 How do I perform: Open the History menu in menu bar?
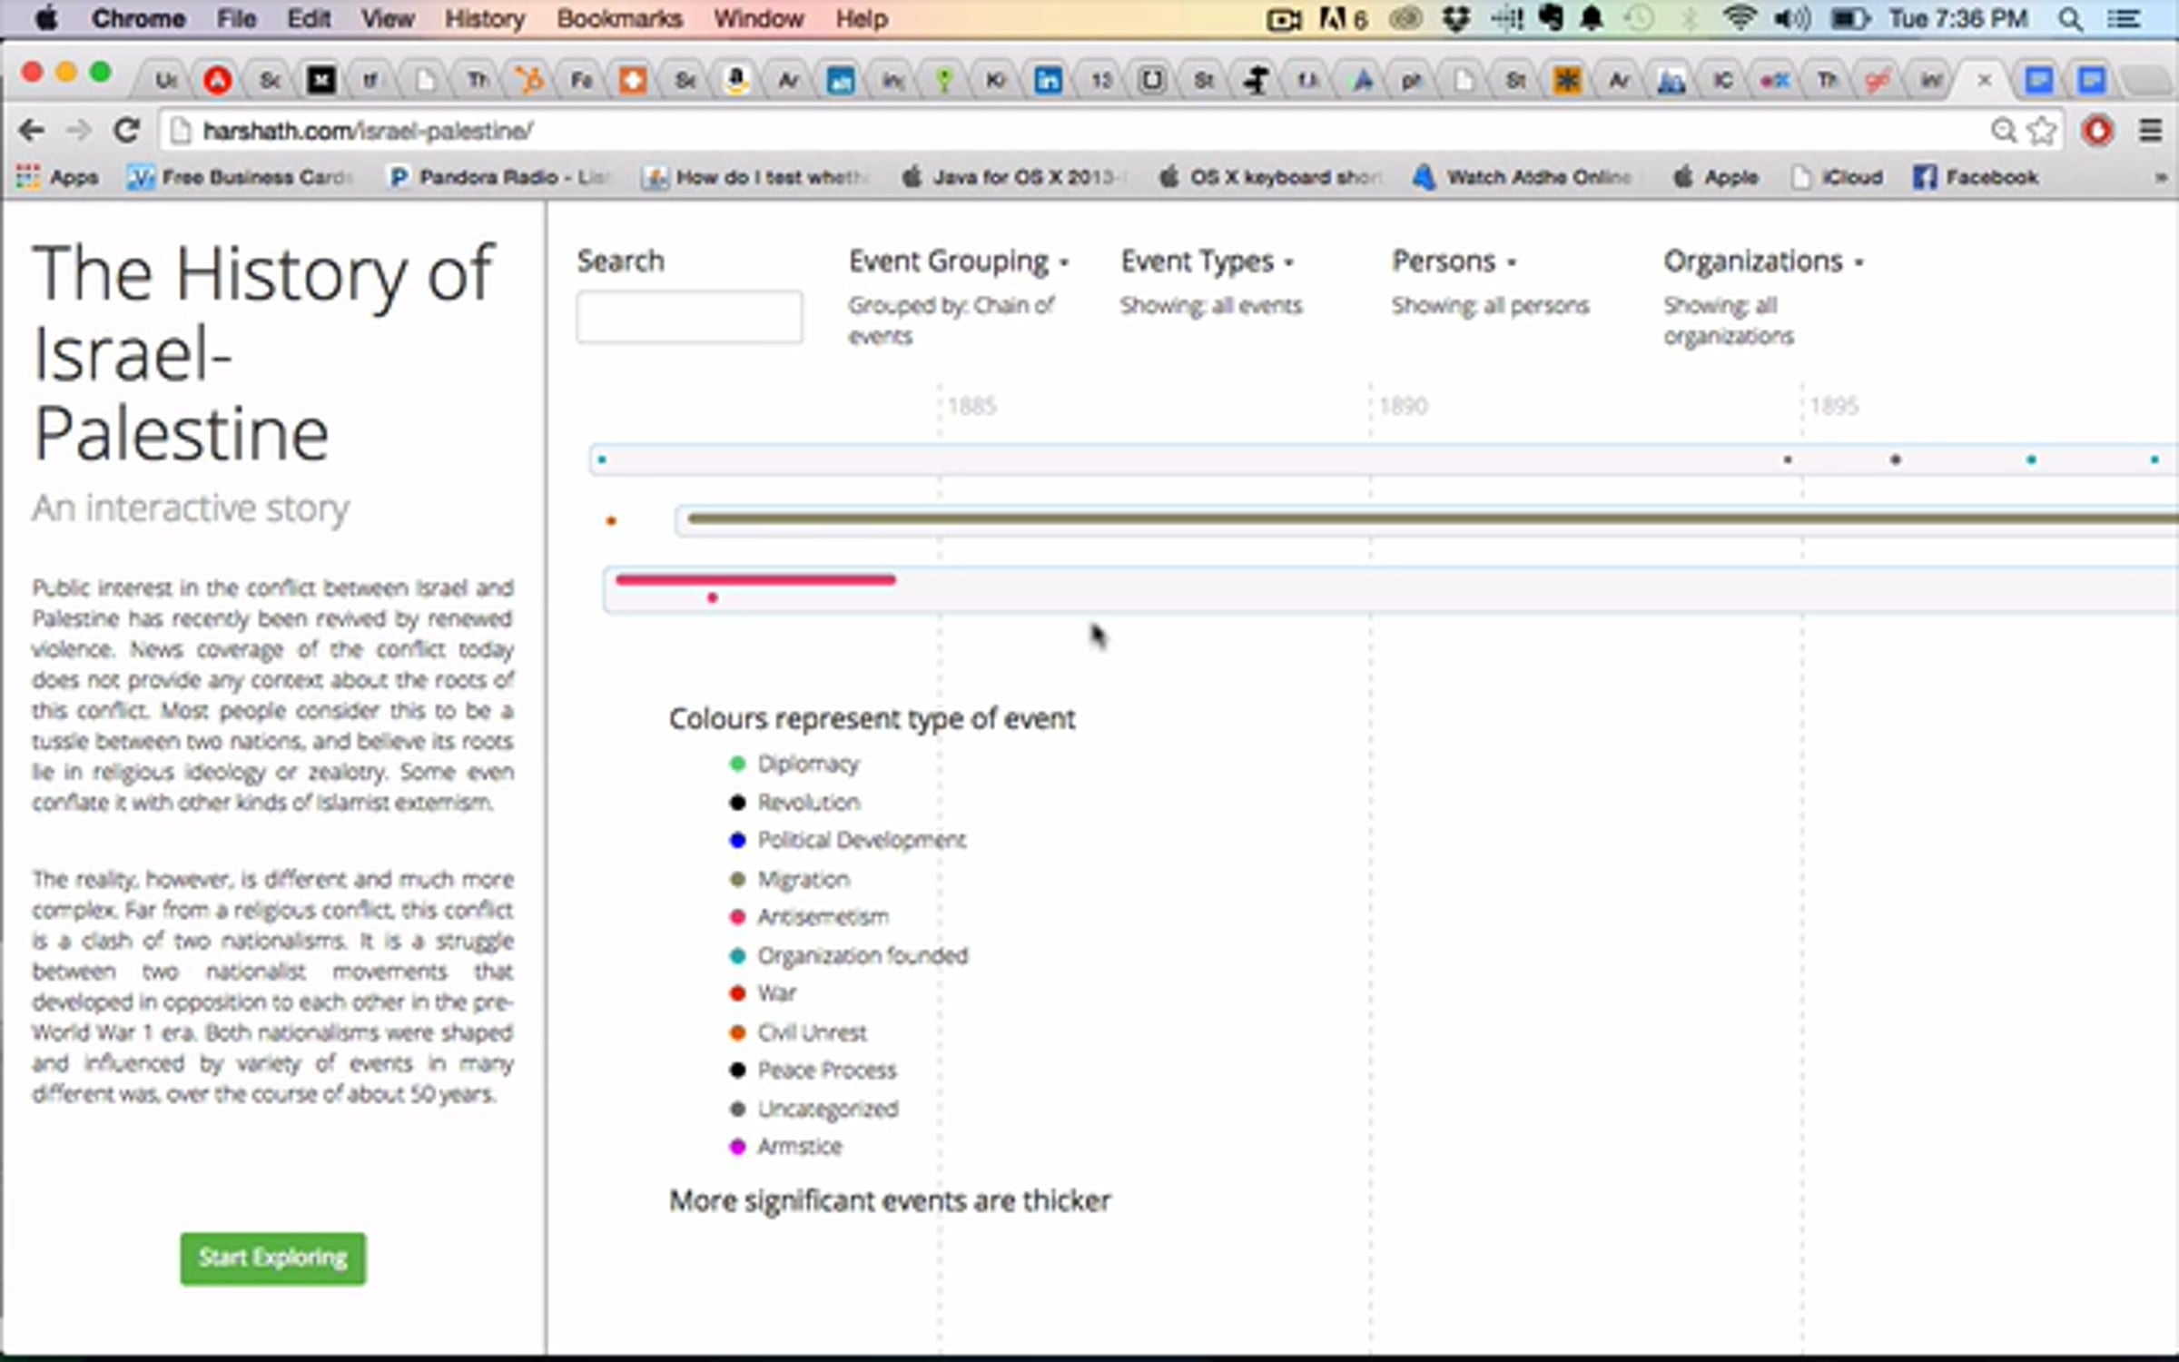pyautogui.click(x=484, y=19)
